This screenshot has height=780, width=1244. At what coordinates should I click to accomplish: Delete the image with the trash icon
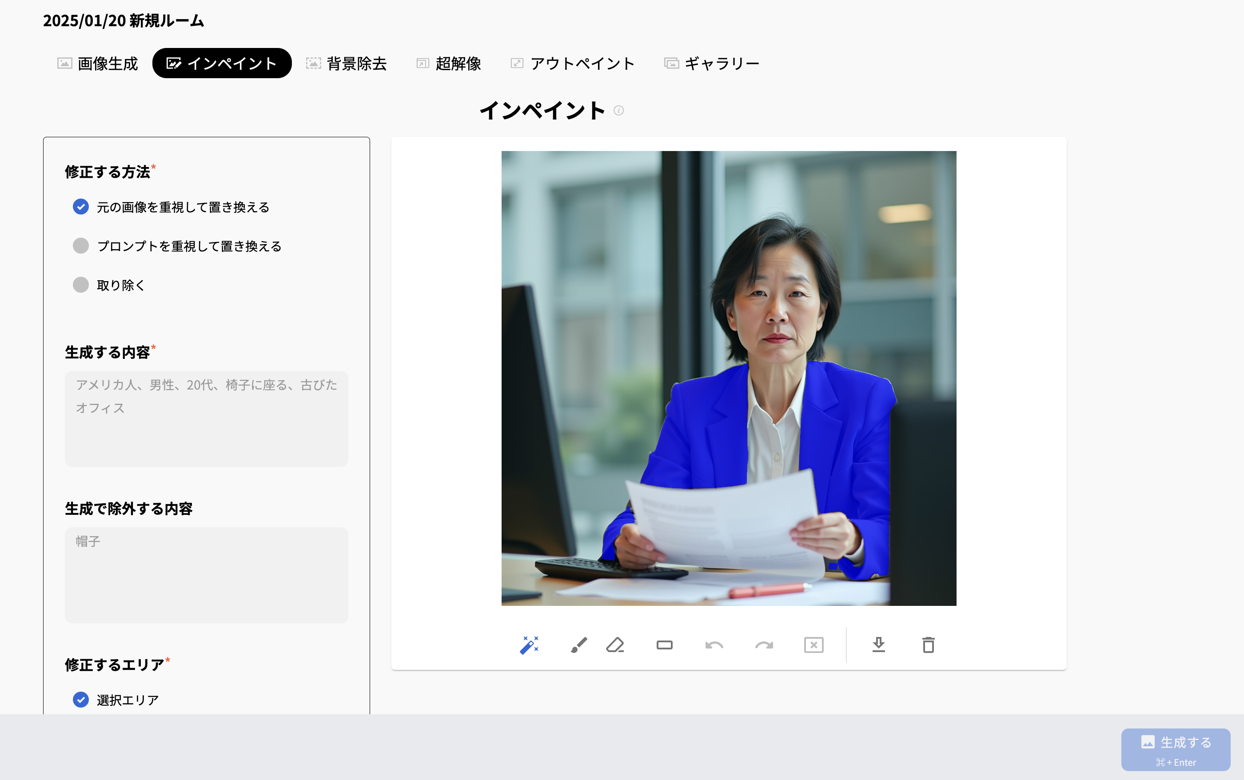pos(928,645)
